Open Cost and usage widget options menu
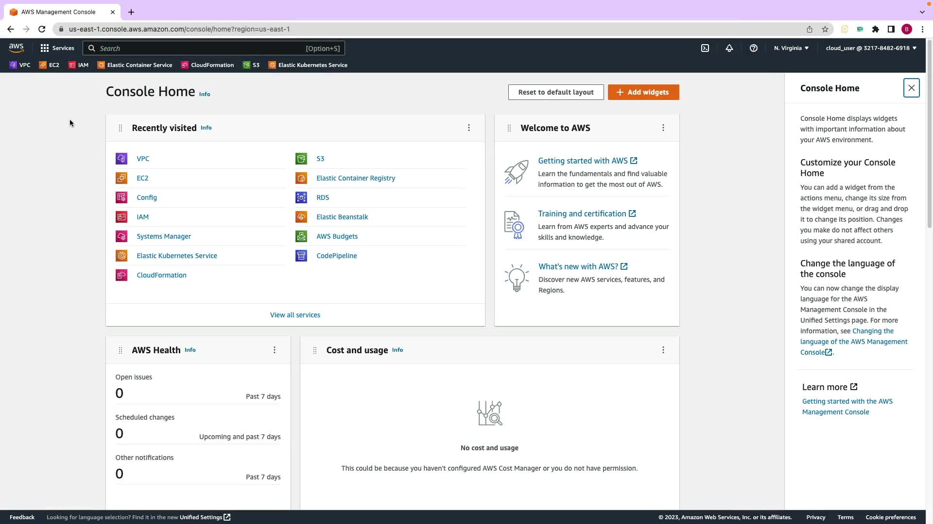Image resolution: width=933 pixels, height=524 pixels. pos(663,350)
